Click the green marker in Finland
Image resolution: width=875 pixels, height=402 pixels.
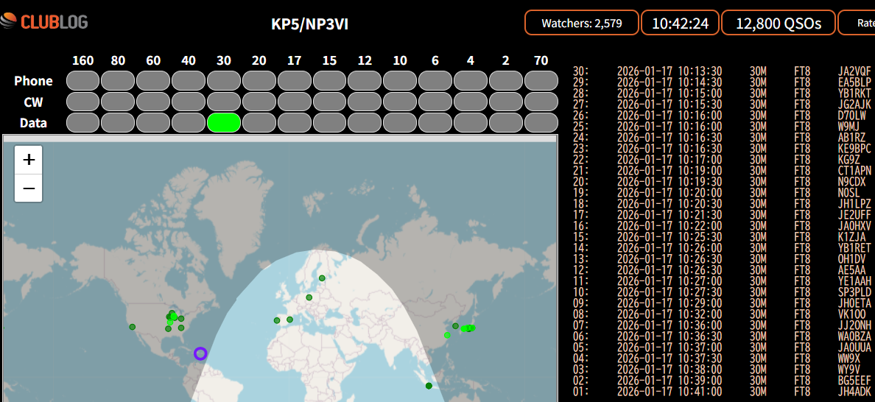click(x=322, y=278)
